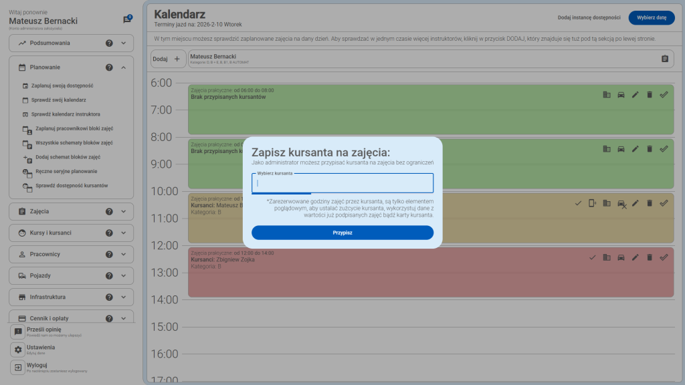Toggle the attendance checkmark on Zbigniew Zojka's lesson
Screen dimensions: 685x385
tap(593, 257)
